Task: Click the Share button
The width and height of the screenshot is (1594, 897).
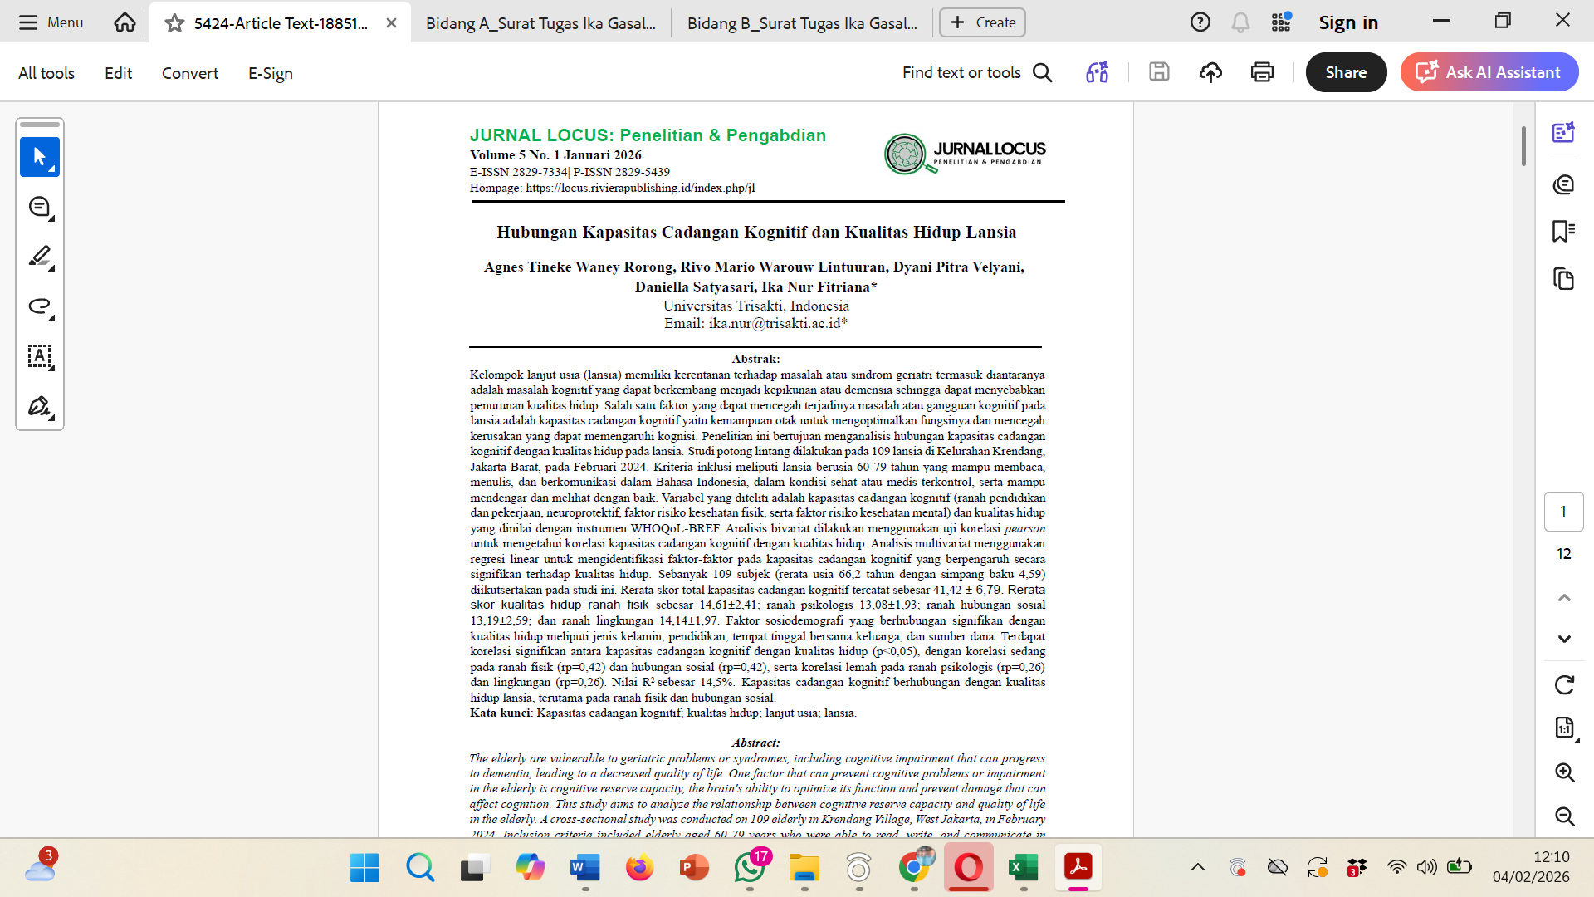Action: (1345, 72)
